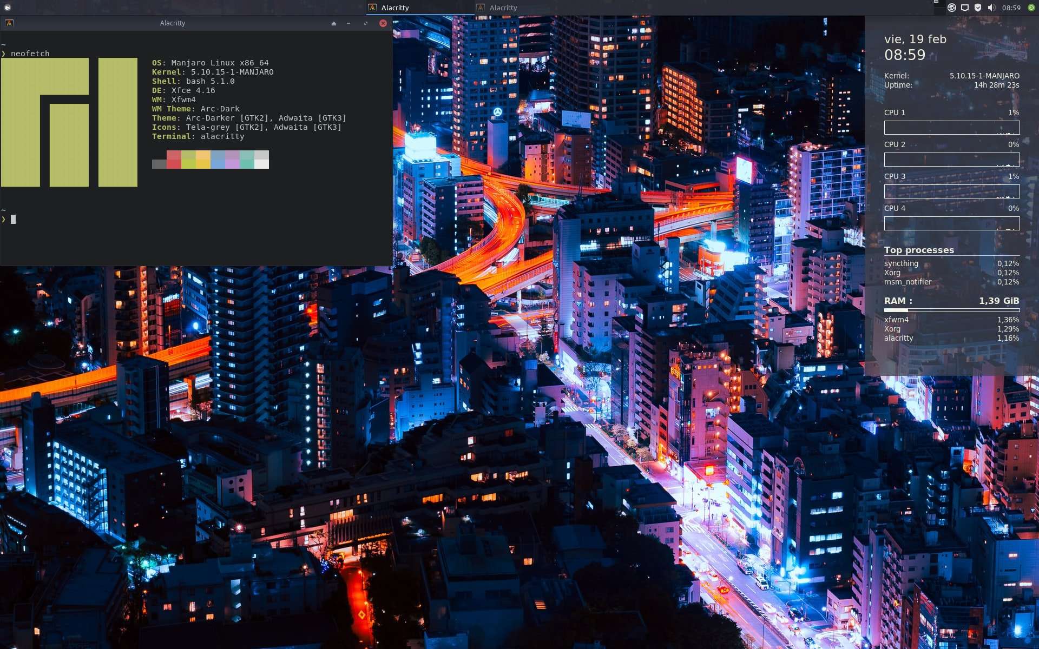The image size is (1039, 649).
Task: Open the display tray icon
Action: point(965,8)
